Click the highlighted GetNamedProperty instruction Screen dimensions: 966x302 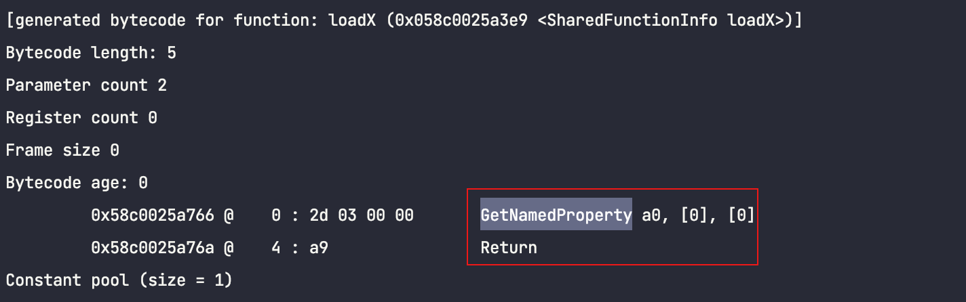coord(556,215)
